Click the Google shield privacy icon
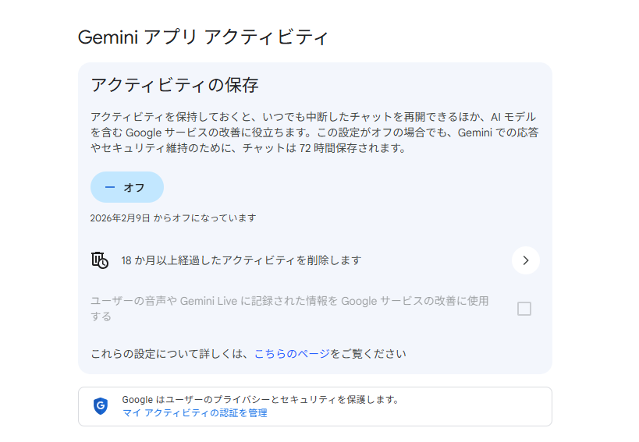 click(100, 406)
